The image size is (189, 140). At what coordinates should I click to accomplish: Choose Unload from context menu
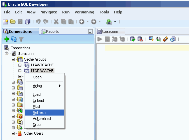coord(44,100)
